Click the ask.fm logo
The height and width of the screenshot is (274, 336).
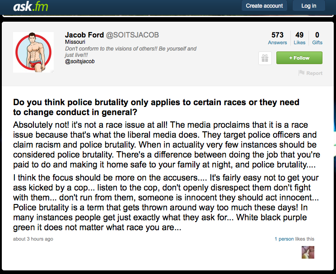click(x=31, y=6)
